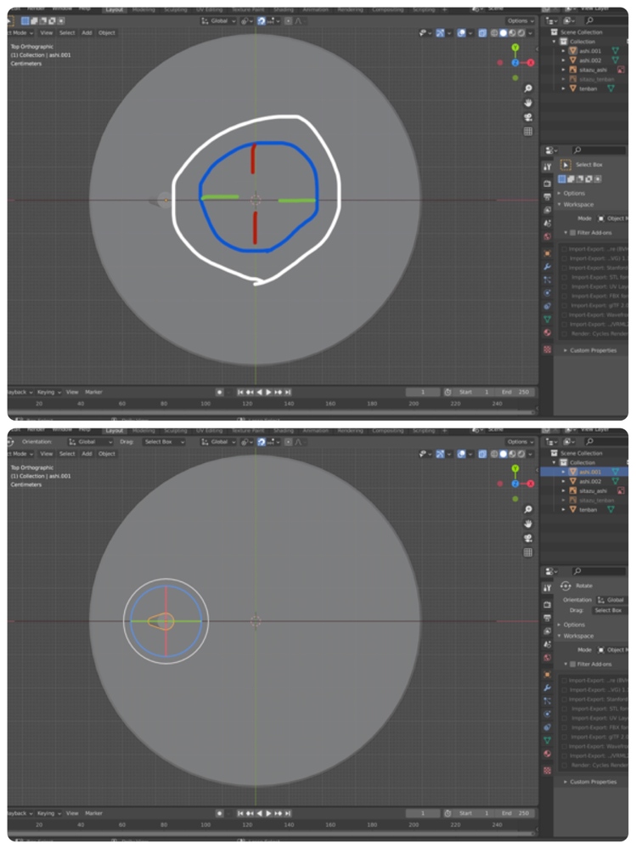
Task: Enable Filter Add-ons checkbox in top panel
Action: click(573, 232)
